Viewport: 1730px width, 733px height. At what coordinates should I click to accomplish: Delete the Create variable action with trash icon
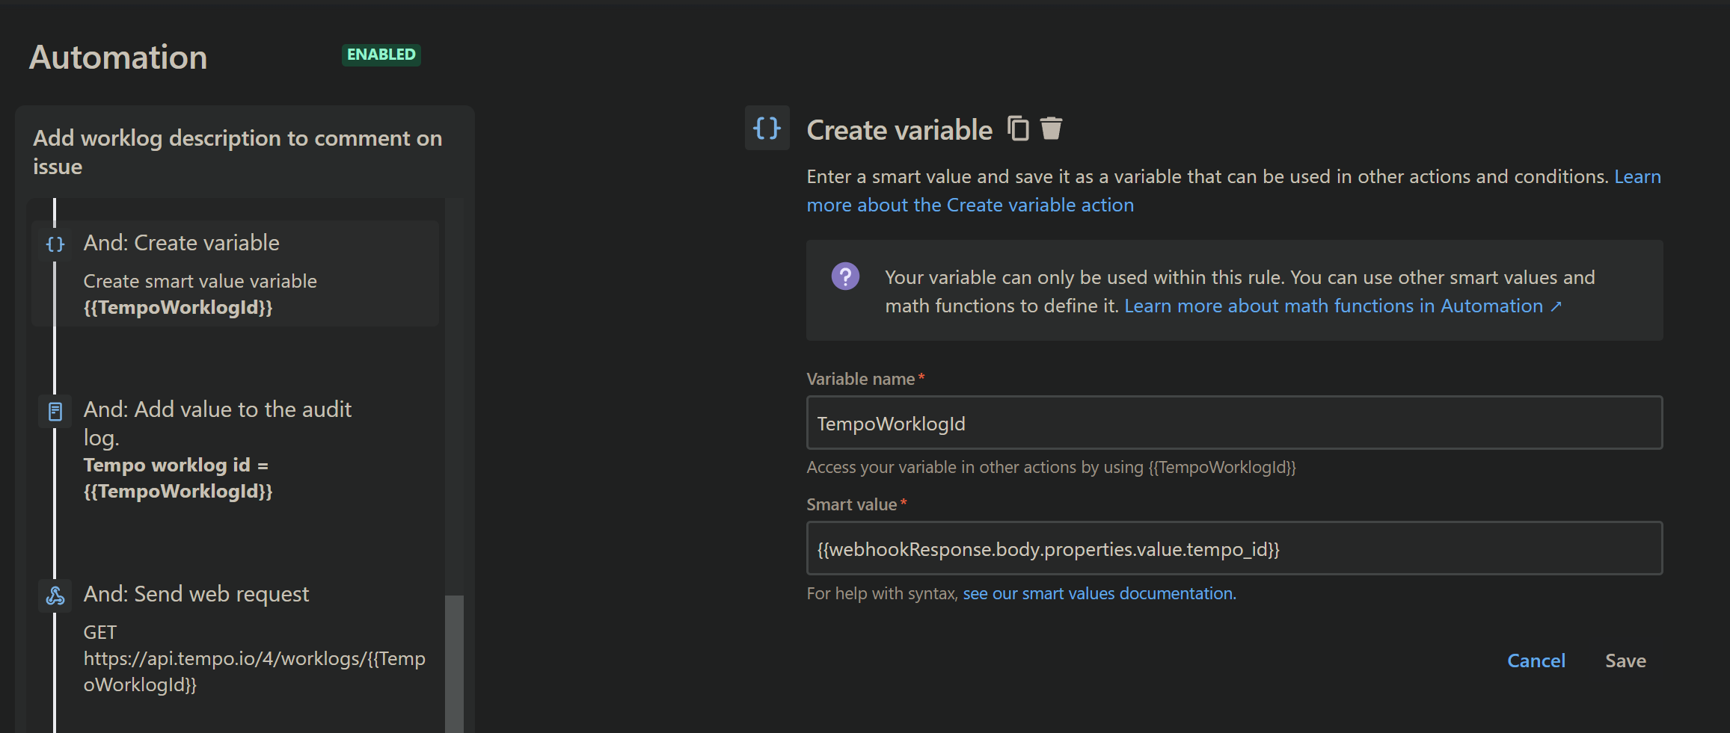coord(1051,129)
